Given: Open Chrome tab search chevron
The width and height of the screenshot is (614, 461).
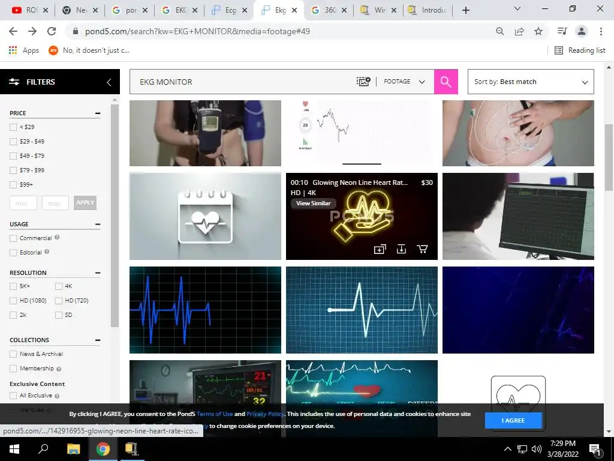Looking at the screenshot, I should pyautogui.click(x=517, y=8).
